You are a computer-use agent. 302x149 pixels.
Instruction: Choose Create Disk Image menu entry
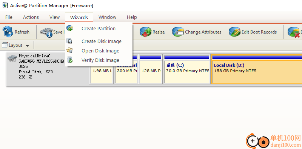point(99,41)
